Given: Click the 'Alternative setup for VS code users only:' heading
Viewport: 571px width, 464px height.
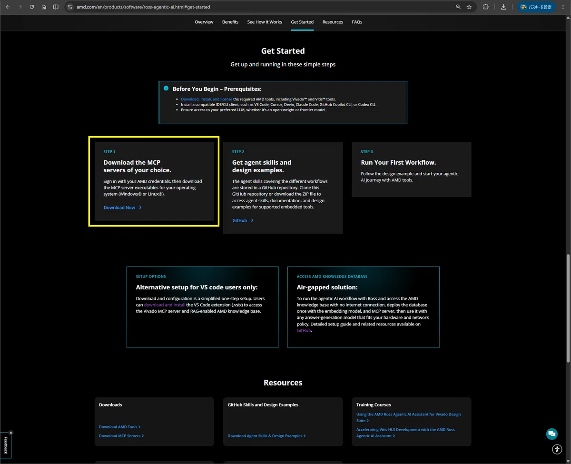Looking at the screenshot, I should [x=197, y=287].
